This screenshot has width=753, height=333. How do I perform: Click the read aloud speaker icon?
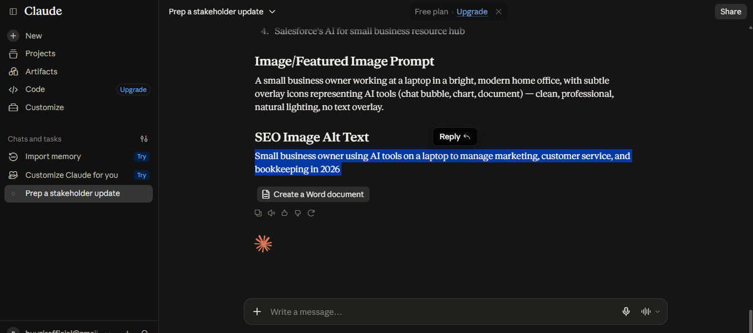[271, 213]
